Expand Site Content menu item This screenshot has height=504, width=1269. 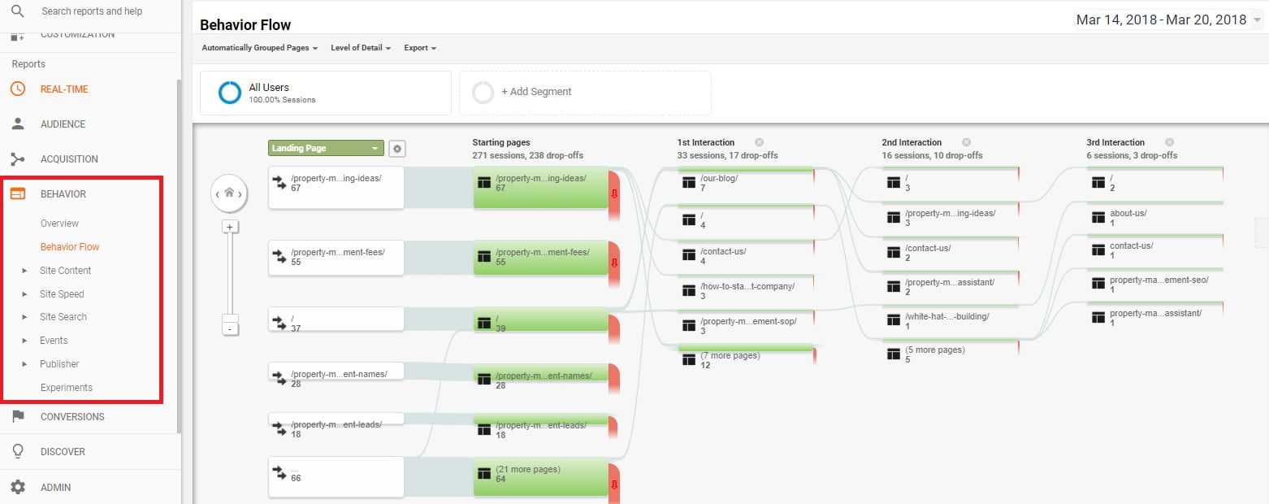(65, 271)
